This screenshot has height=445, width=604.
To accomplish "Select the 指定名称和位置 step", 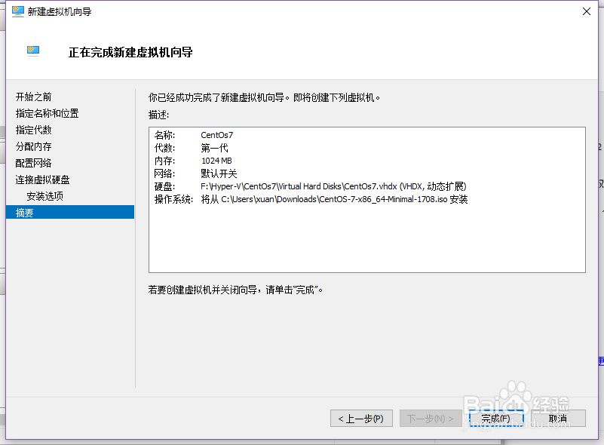I will pos(47,113).
